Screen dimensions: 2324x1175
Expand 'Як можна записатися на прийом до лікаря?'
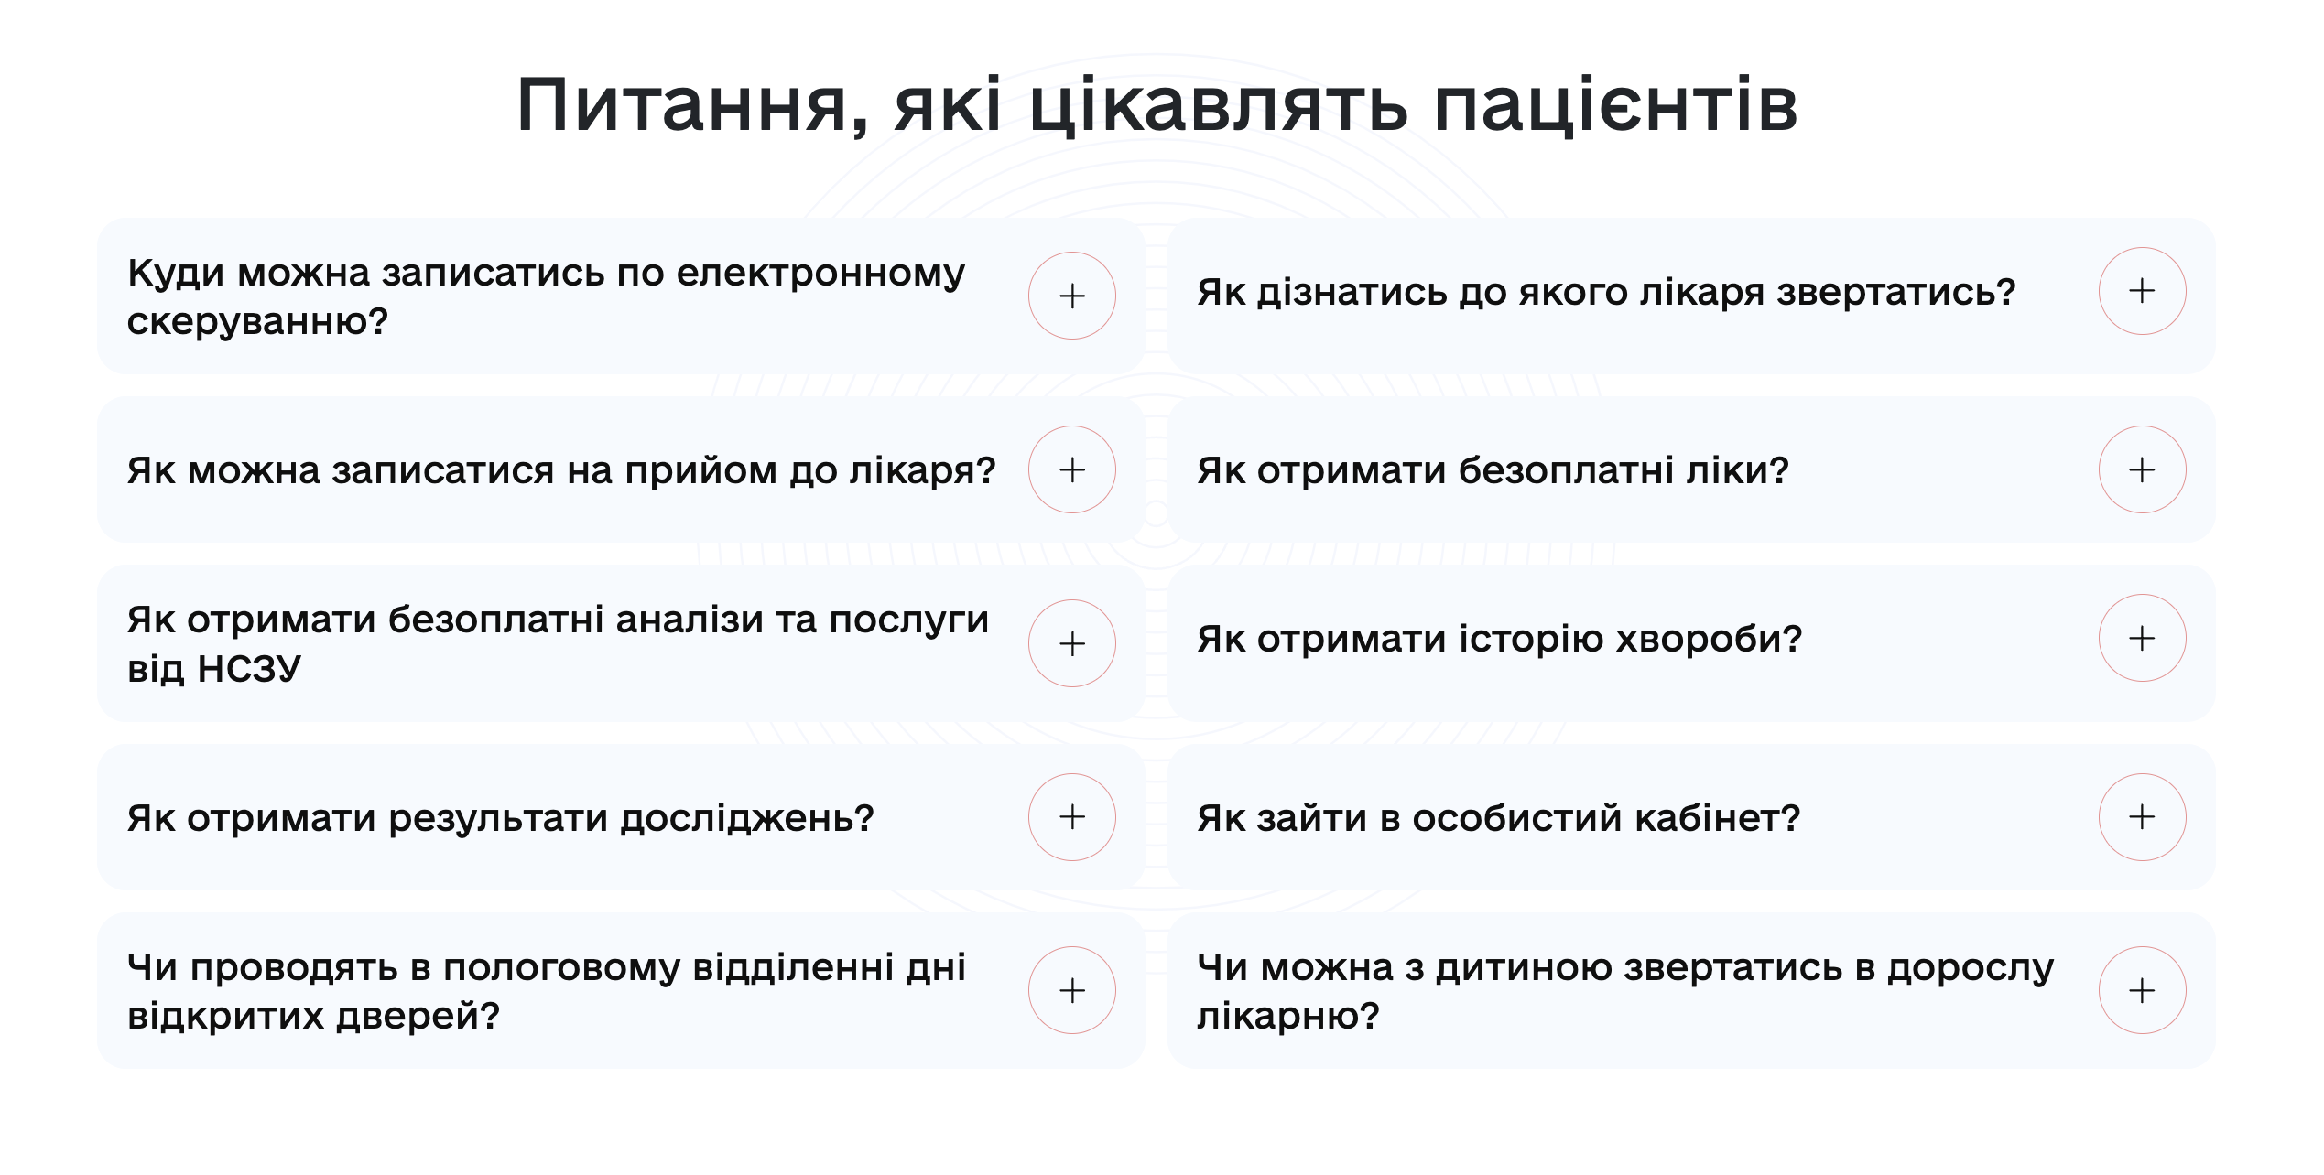[x=560, y=470]
